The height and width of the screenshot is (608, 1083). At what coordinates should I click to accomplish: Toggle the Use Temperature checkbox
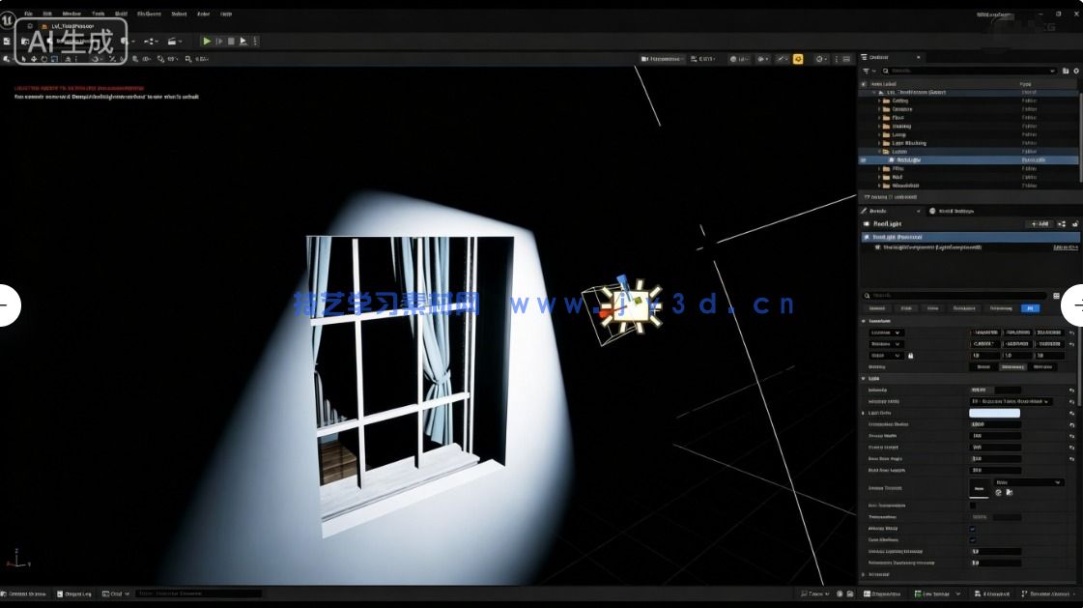(973, 506)
